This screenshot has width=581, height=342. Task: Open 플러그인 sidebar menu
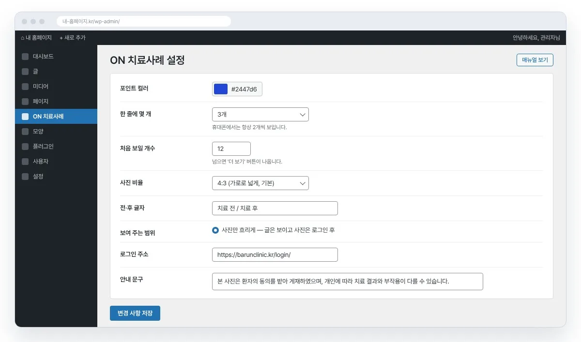point(56,147)
